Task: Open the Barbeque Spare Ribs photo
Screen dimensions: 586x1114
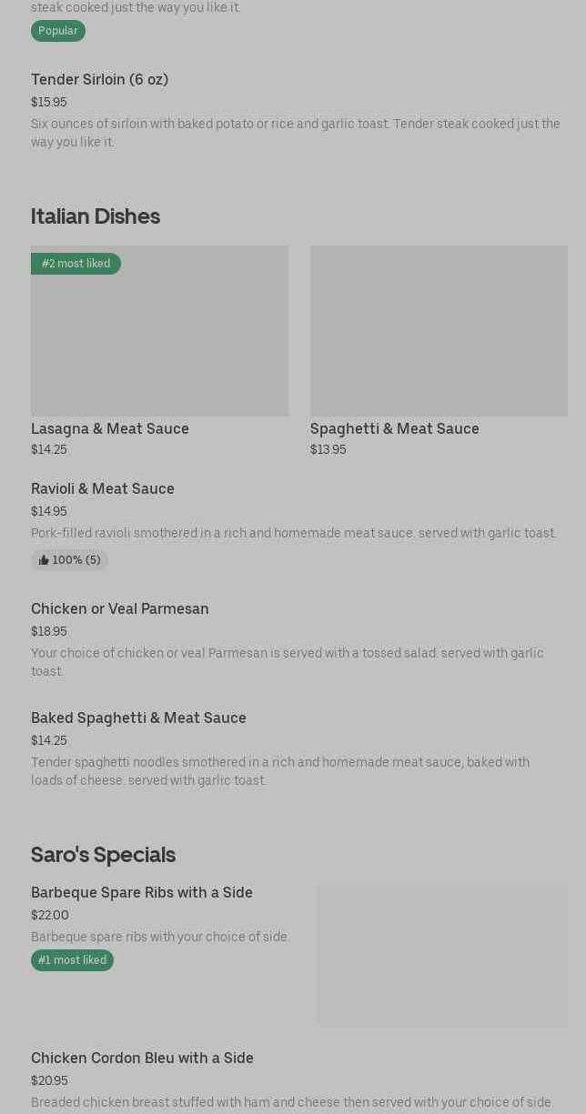Action: [442, 956]
